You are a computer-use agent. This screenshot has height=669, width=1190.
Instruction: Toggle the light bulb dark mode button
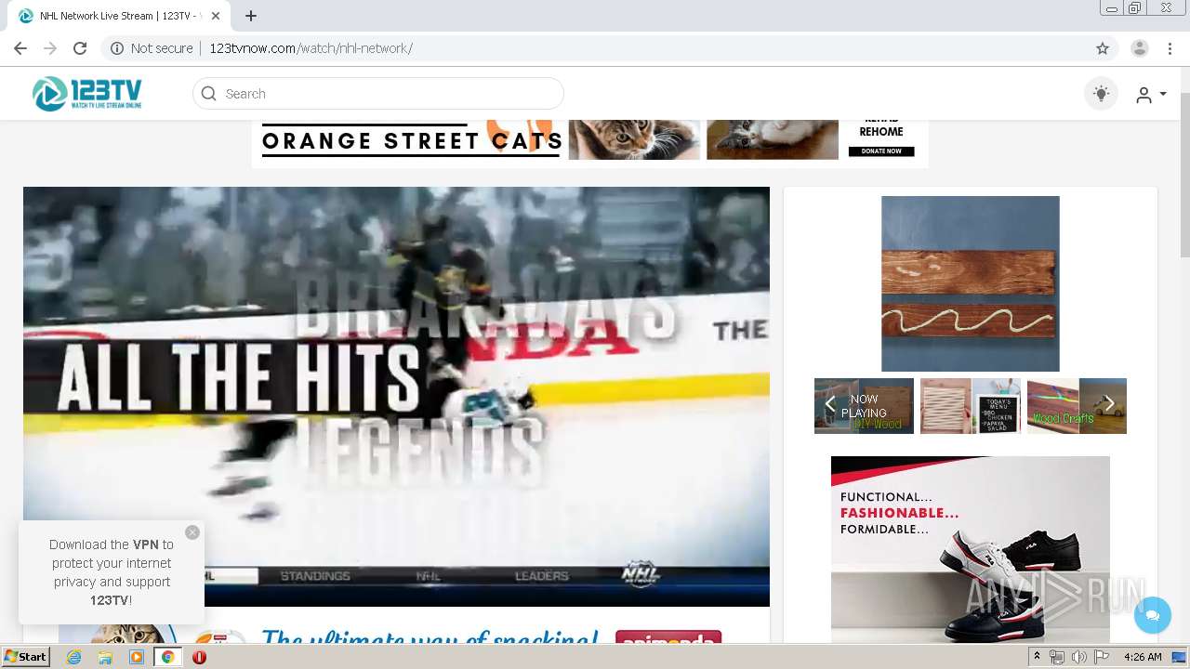(1101, 93)
